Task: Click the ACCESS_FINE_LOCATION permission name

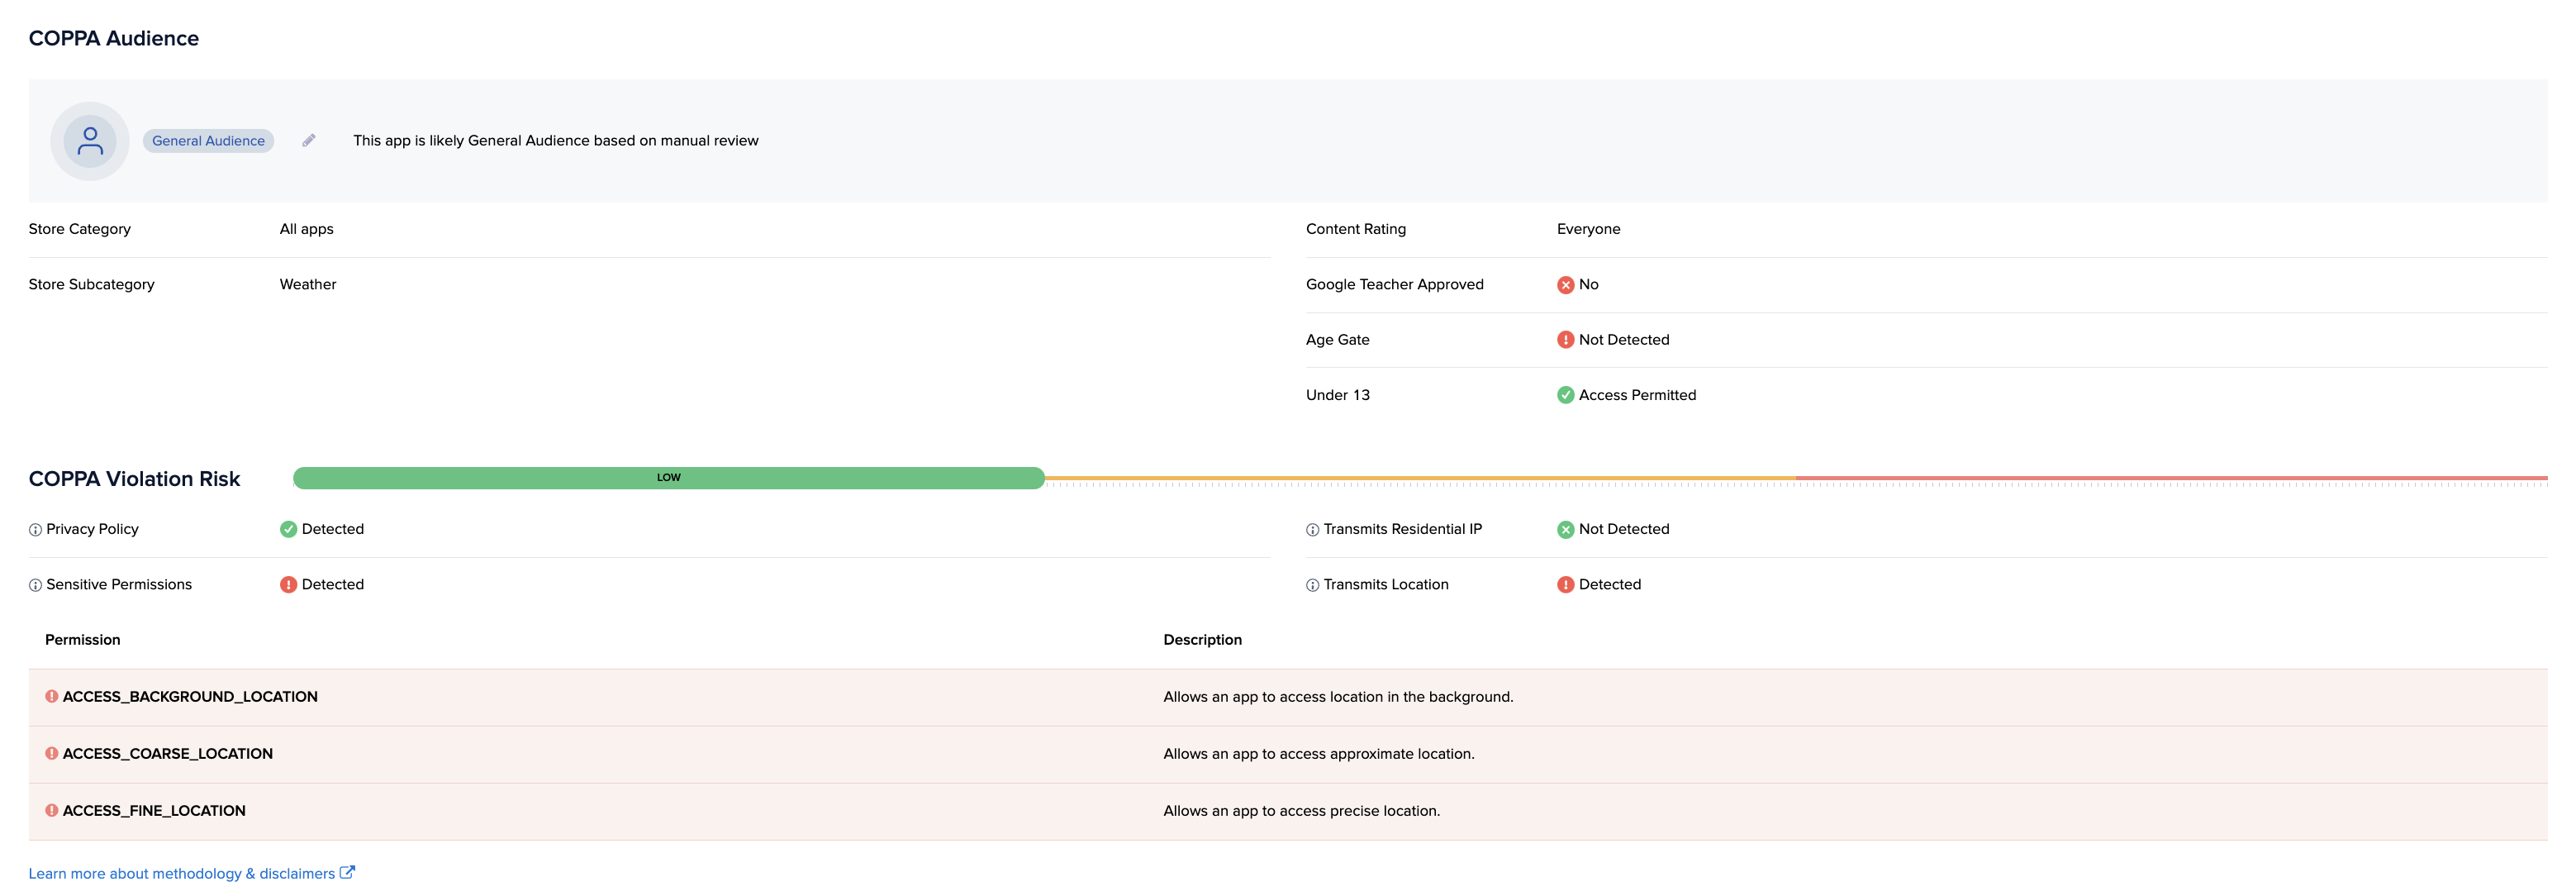Action: click(x=154, y=811)
